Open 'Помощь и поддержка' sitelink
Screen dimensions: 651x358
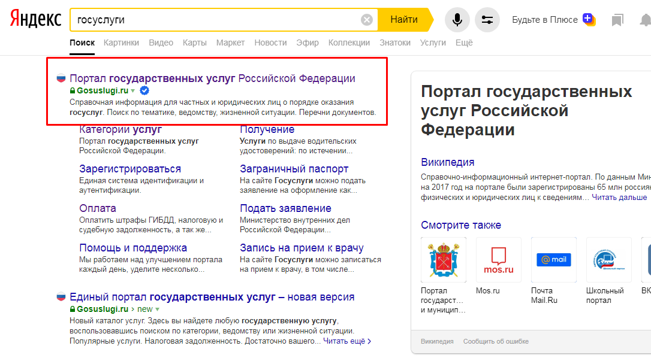tap(133, 248)
